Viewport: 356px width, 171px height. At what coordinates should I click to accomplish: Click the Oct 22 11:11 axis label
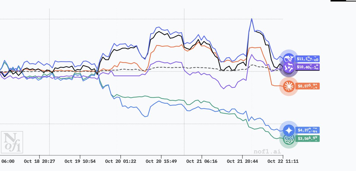coord(283,161)
